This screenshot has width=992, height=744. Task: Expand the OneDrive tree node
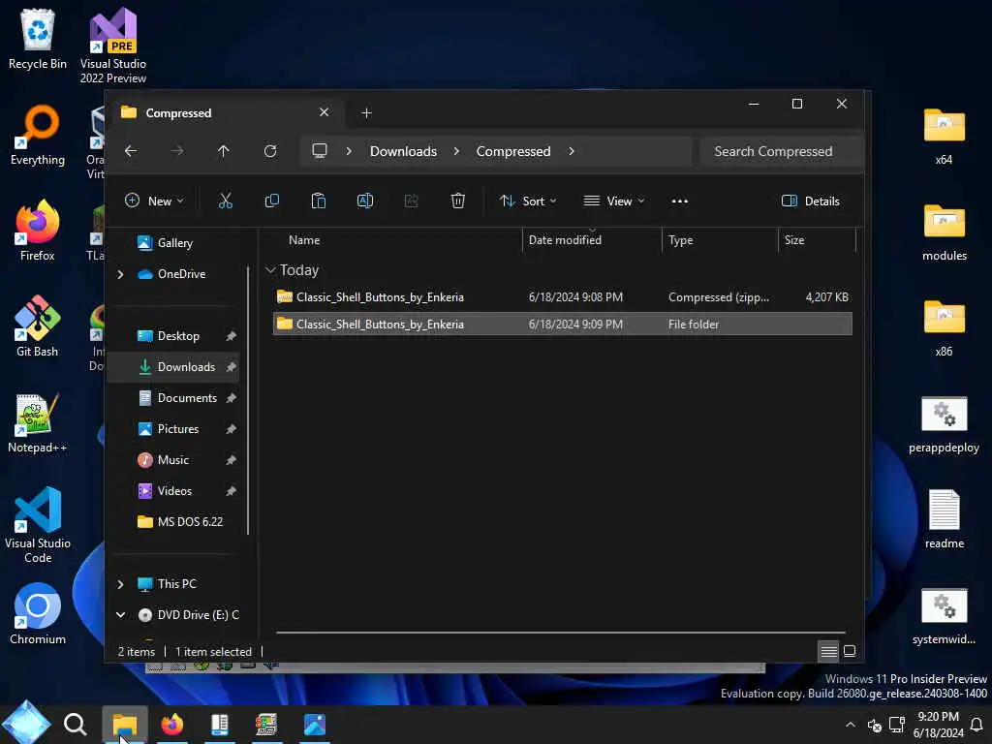coord(120,274)
